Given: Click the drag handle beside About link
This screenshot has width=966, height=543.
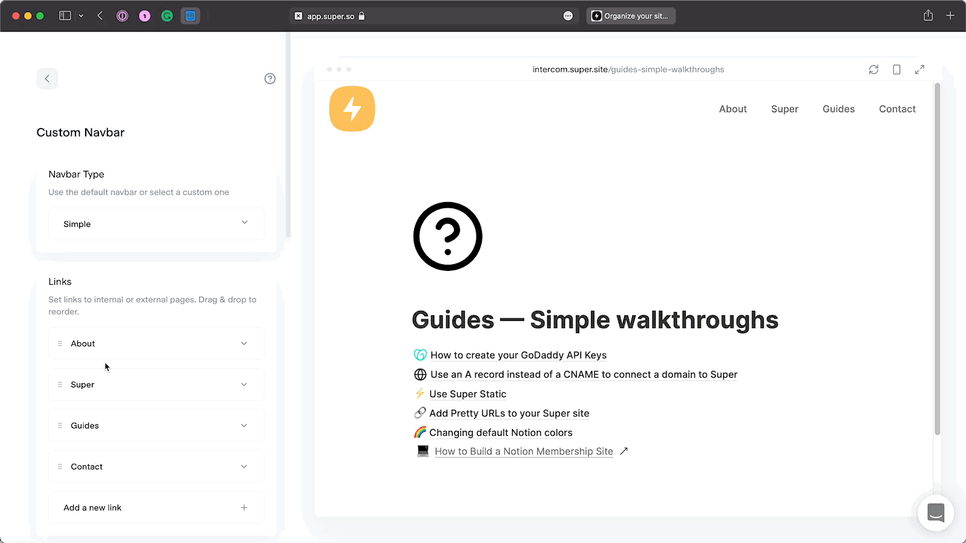Looking at the screenshot, I should click(x=60, y=343).
